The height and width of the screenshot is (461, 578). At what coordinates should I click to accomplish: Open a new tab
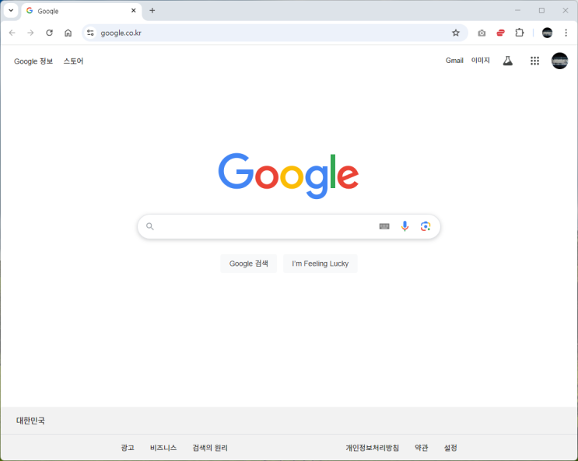click(x=152, y=11)
